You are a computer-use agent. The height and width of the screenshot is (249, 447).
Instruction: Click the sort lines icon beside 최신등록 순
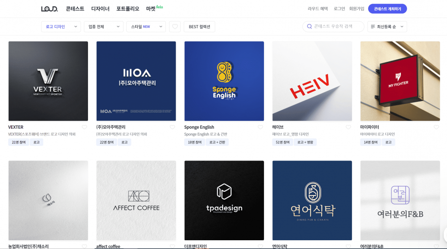coord(373,27)
